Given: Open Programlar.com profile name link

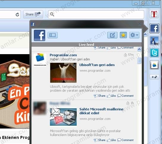Looking at the screenshot, I should pos(63,55).
